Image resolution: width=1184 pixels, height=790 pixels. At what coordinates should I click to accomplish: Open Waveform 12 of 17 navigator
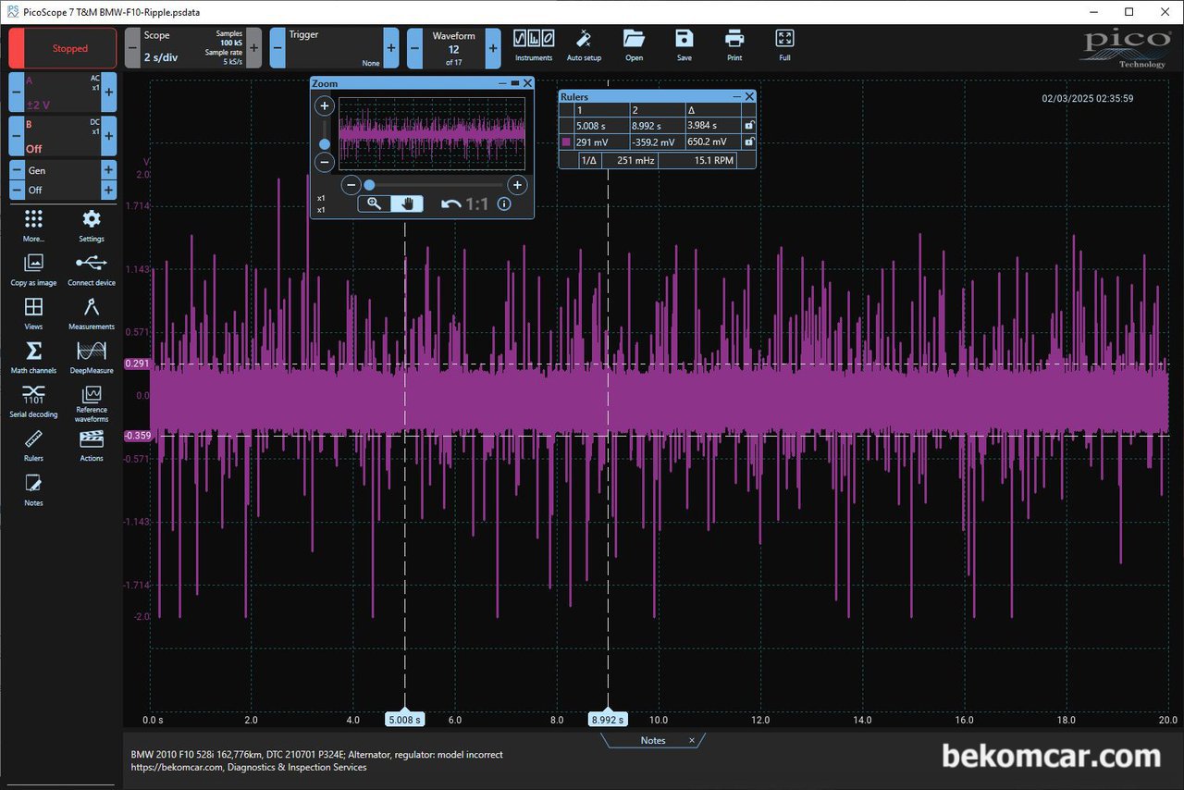[x=453, y=48]
